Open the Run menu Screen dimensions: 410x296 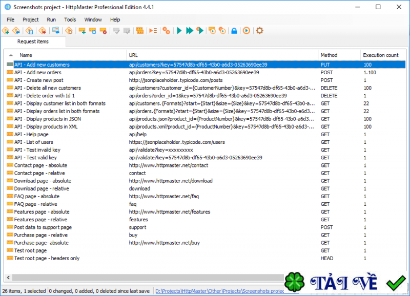(x=51, y=19)
